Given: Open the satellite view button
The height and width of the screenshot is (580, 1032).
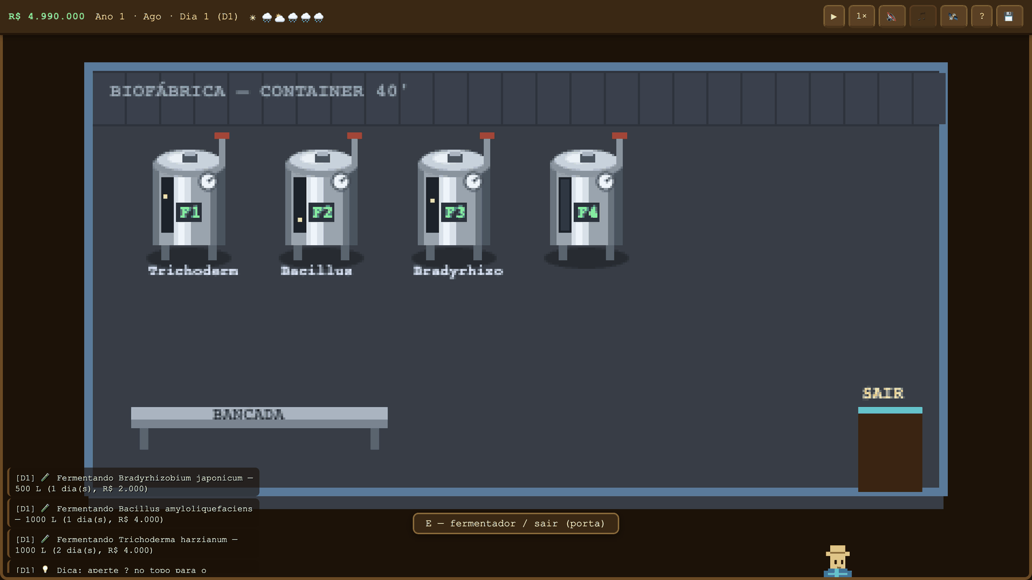Looking at the screenshot, I should tap(953, 16).
